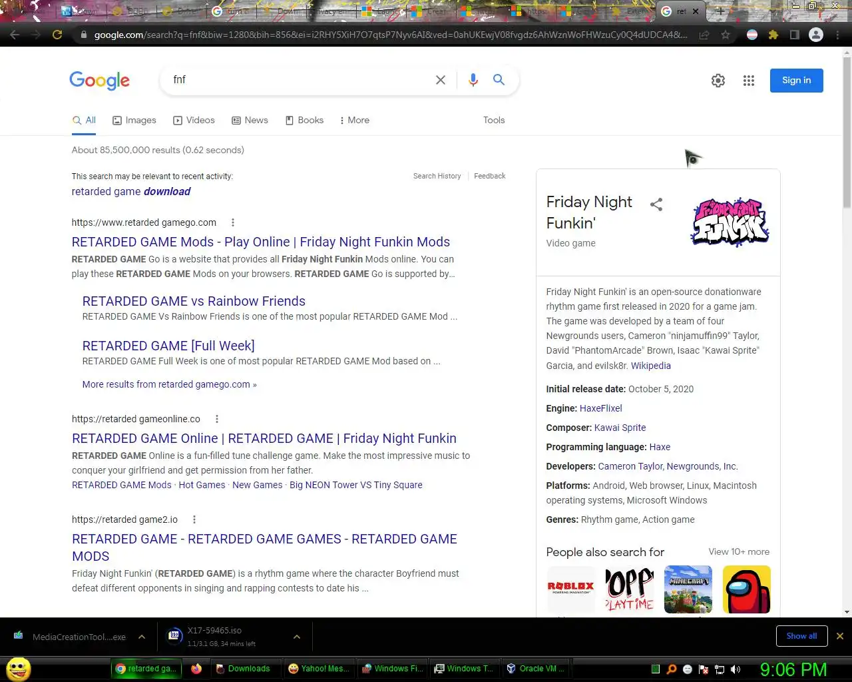Screen dimensions: 852x682
Task: Click Kawai Sprite composer link
Action: (620, 428)
